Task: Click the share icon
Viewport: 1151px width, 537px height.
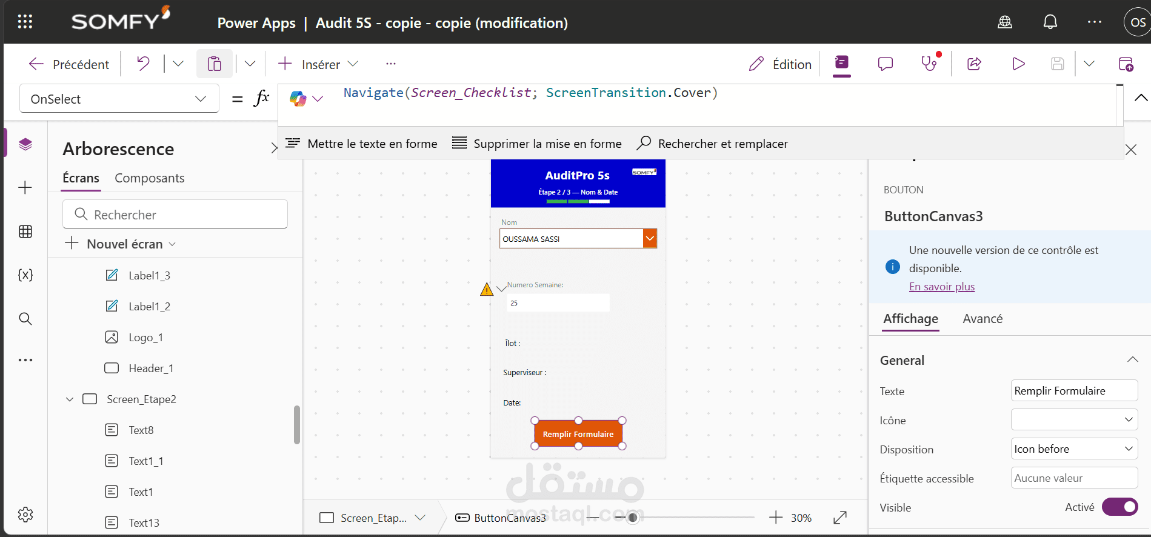Action: point(974,64)
